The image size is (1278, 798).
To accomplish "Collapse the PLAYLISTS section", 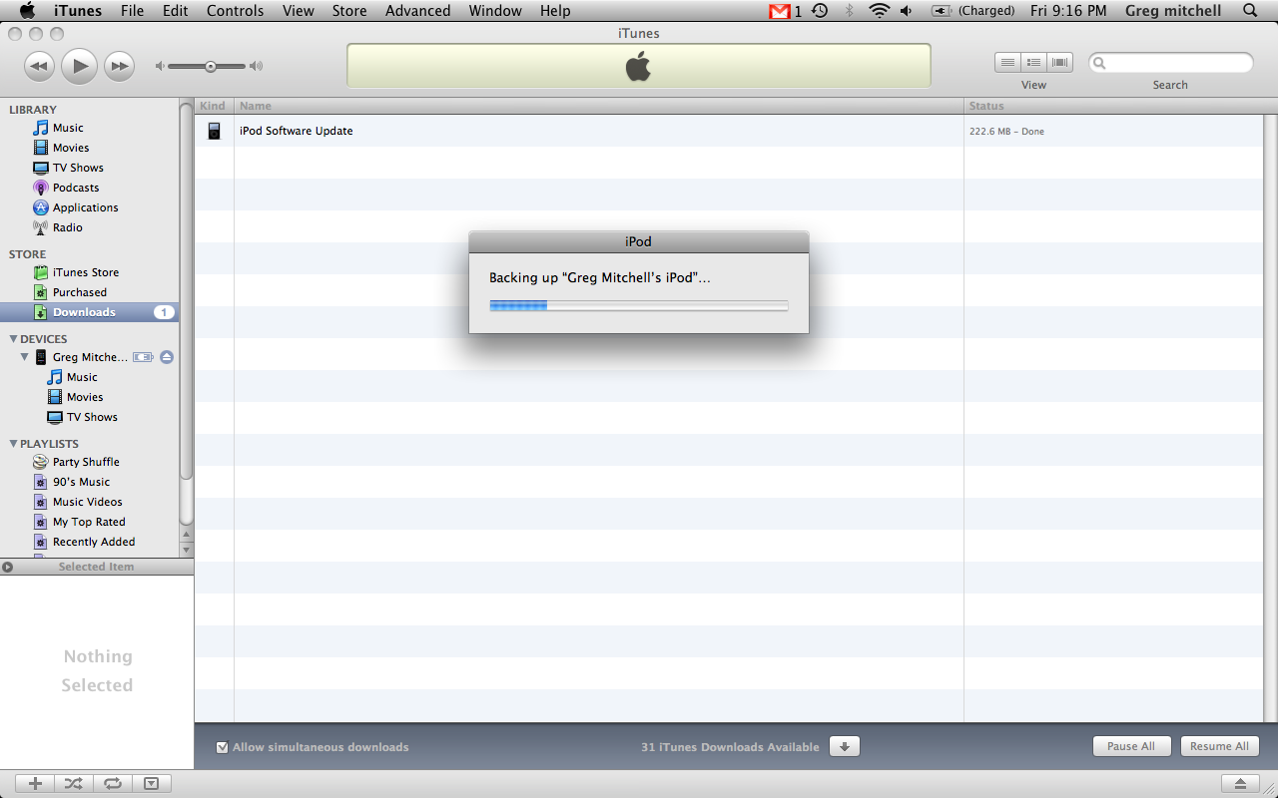I will (13, 444).
